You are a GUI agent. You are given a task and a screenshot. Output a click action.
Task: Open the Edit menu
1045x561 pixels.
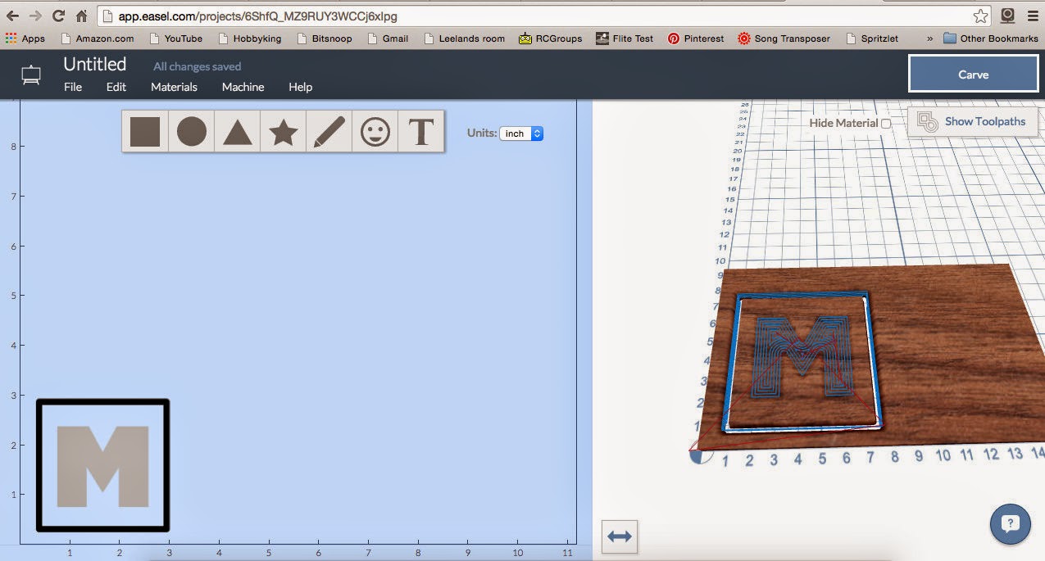pyautogui.click(x=116, y=86)
